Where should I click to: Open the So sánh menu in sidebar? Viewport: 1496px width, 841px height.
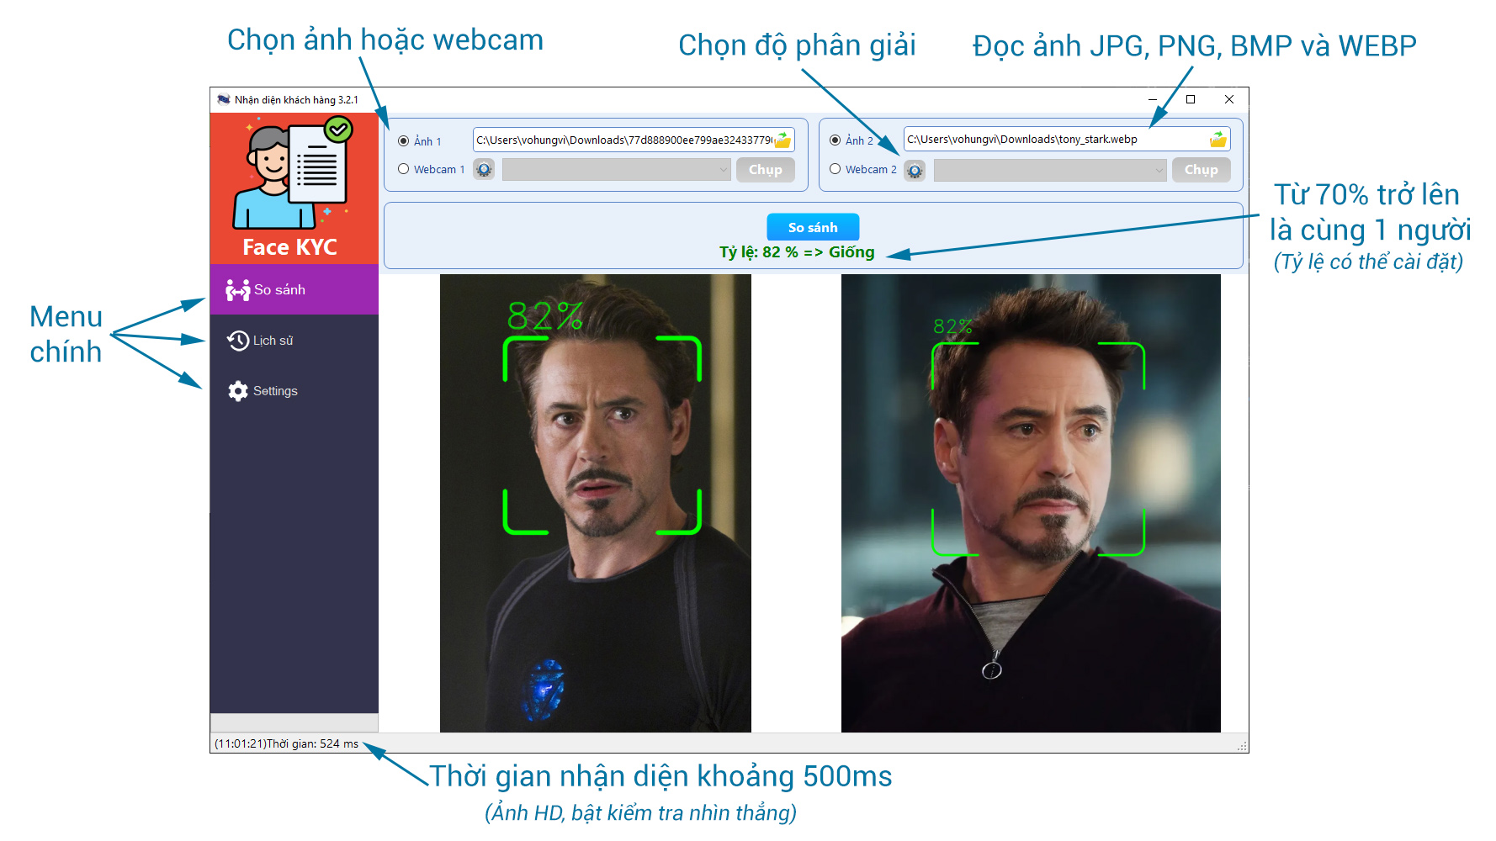point(294,290)
